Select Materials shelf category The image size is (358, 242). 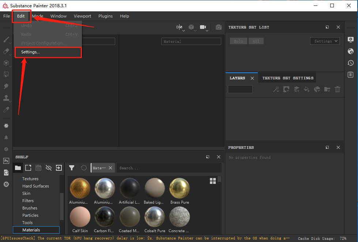pos(36,230)
